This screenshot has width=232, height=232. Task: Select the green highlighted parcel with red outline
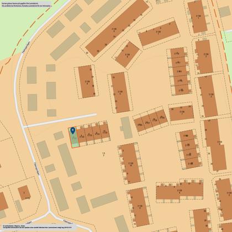coord(74,138)
